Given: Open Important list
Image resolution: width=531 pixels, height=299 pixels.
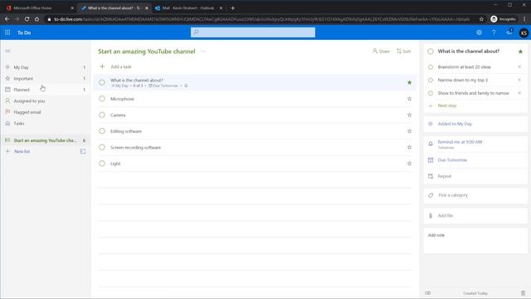Looking at the screenshot, I should (x=46, y=78).
